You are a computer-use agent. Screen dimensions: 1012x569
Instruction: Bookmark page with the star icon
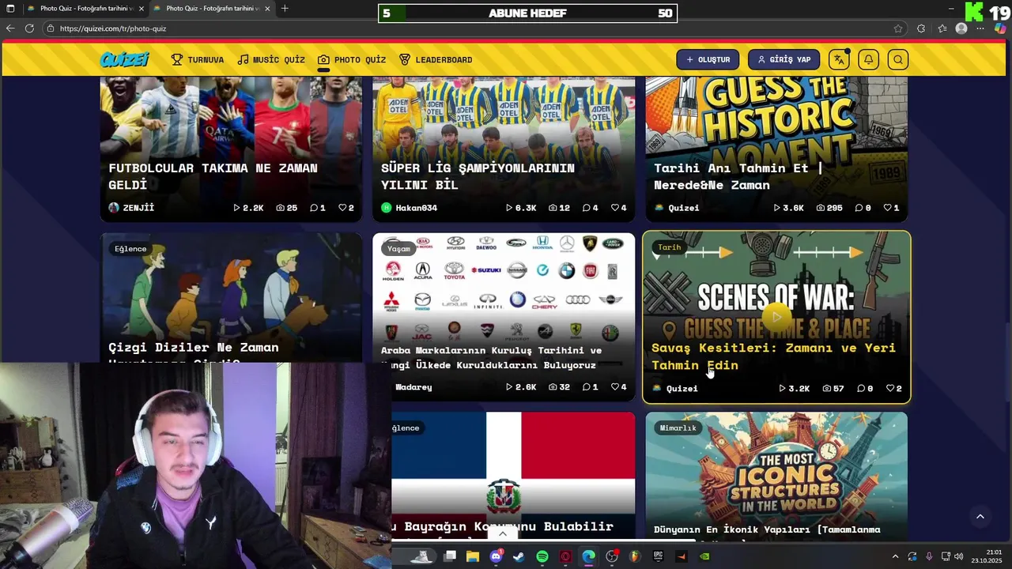click(898, 28)
